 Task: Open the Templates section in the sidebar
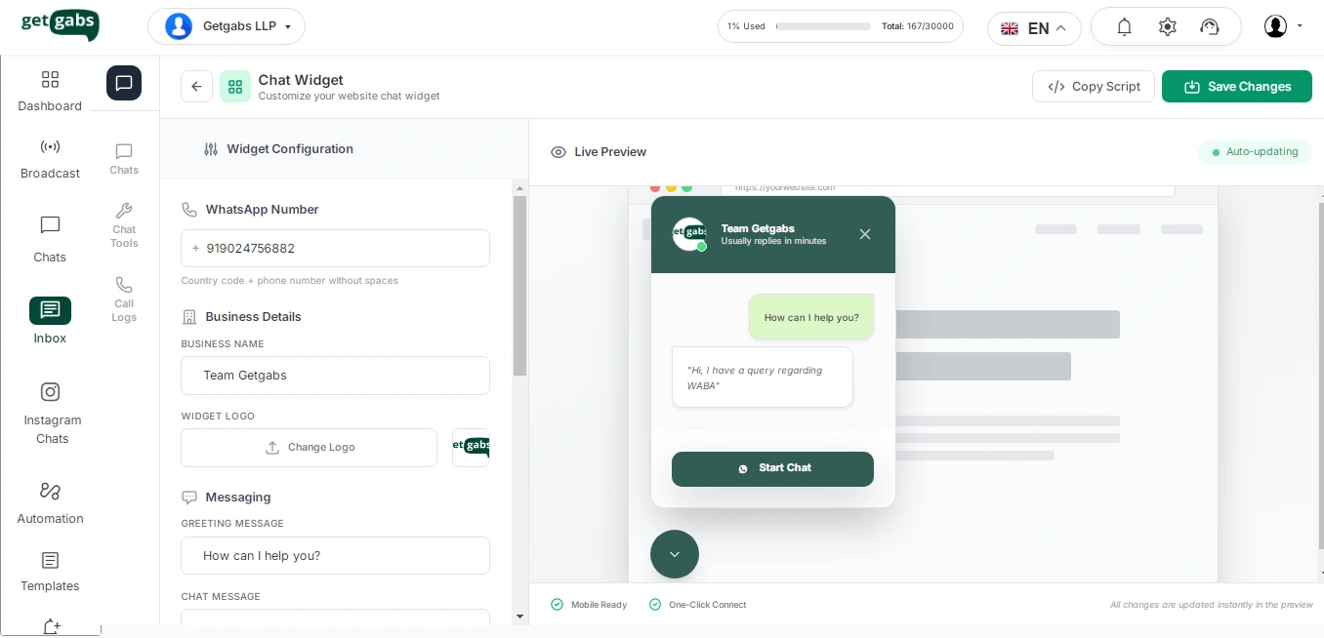[x=50, y=571]
